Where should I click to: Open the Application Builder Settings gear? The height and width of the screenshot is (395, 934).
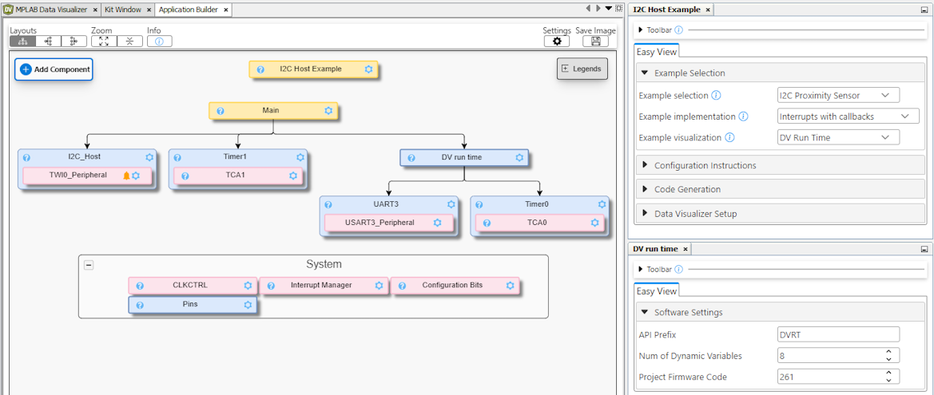557,41
